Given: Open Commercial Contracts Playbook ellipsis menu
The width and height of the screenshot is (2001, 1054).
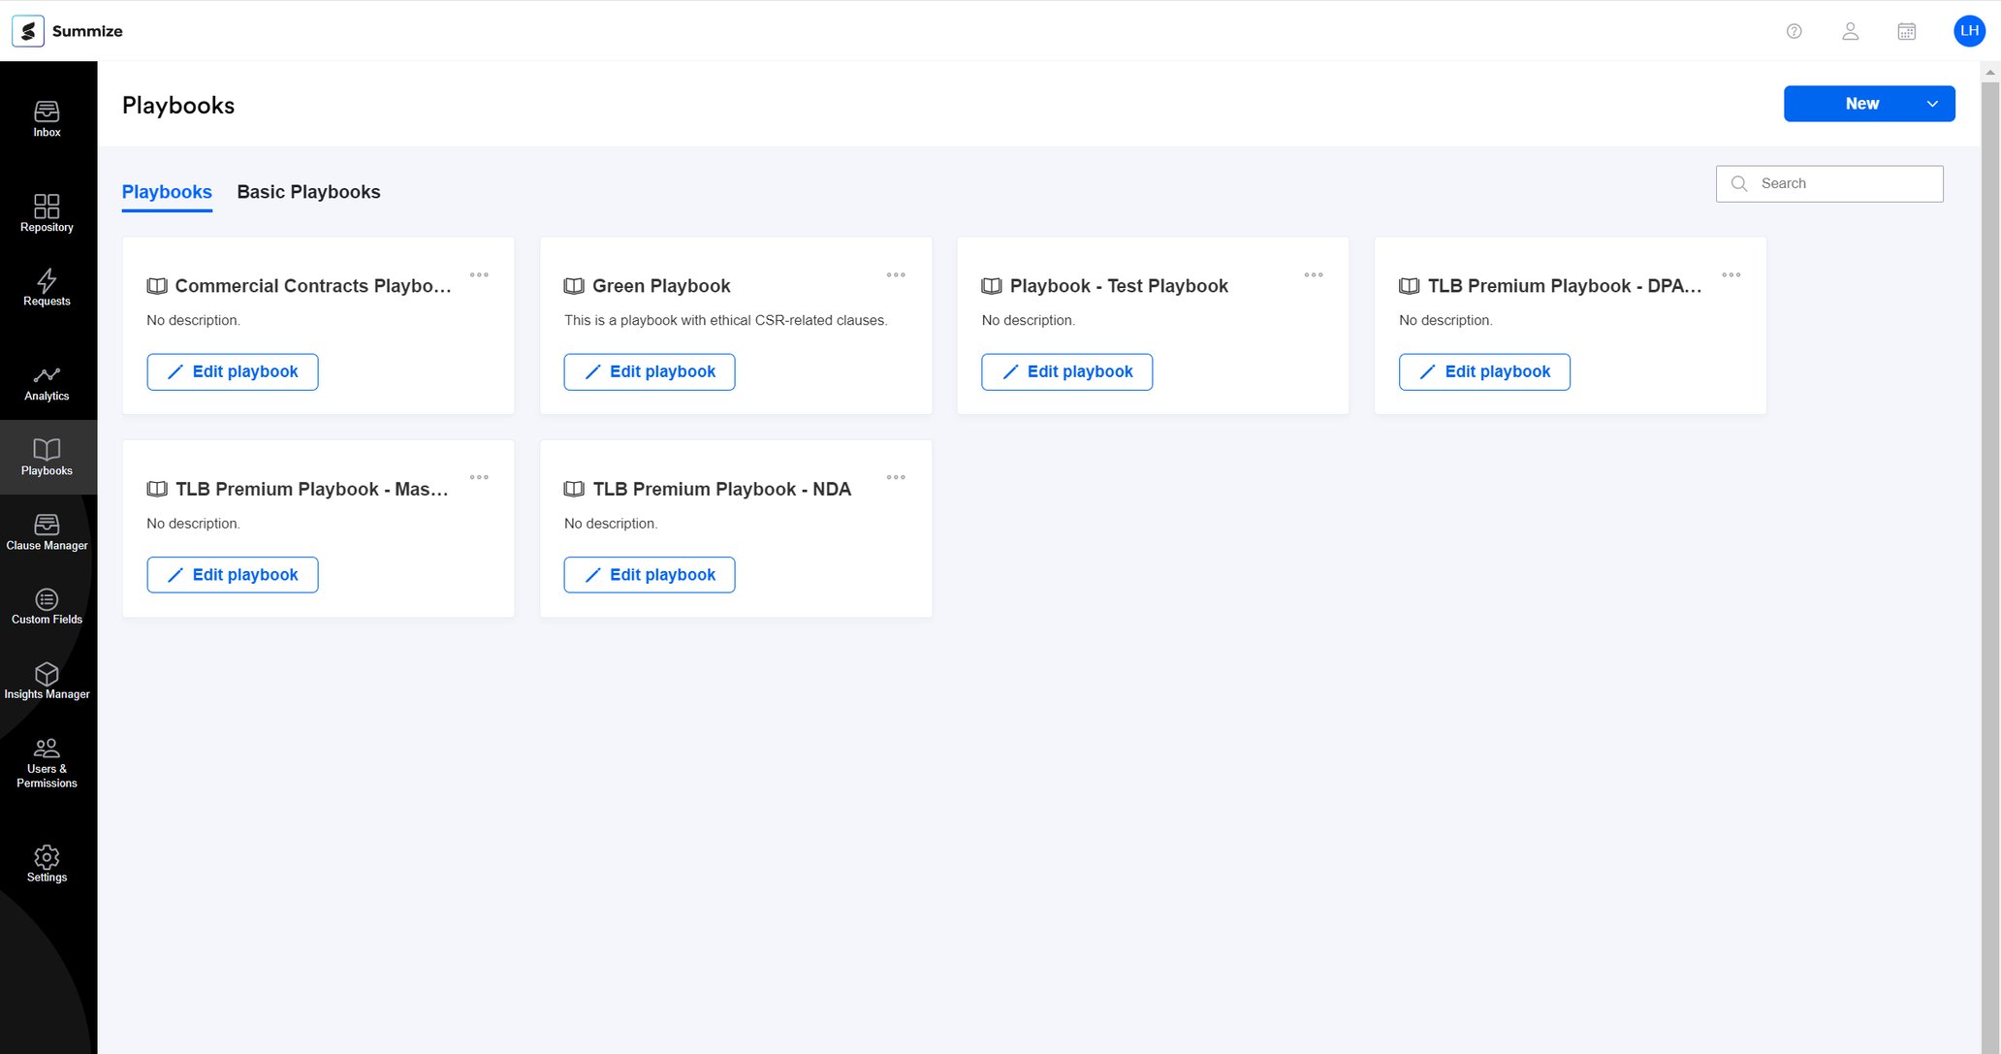Looking at the screenshot, I should (x=479, y=275).
